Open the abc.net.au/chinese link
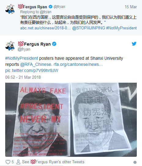142x166 pixels. click(x=45, y=28)
